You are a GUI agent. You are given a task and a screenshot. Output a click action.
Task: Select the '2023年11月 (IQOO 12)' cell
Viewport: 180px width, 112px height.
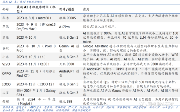pyautogui.click(x=35, y=84)
